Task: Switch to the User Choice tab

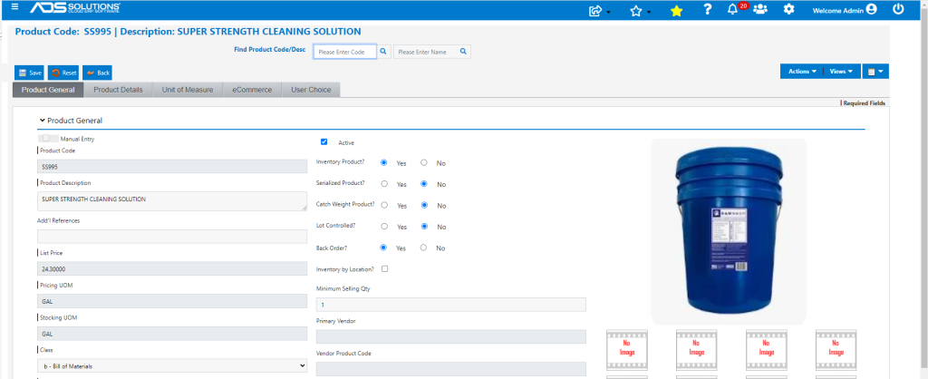Action: (311, 90)
